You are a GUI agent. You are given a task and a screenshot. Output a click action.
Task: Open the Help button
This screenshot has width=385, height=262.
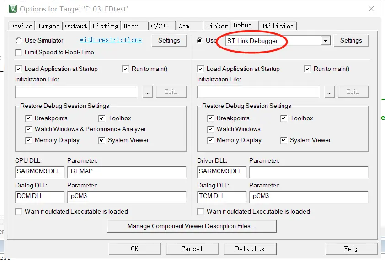click(x=351, y=249)
